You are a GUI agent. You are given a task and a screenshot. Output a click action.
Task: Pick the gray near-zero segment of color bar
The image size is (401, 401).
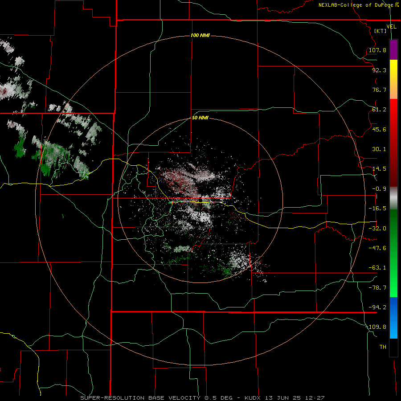[393, 198]
